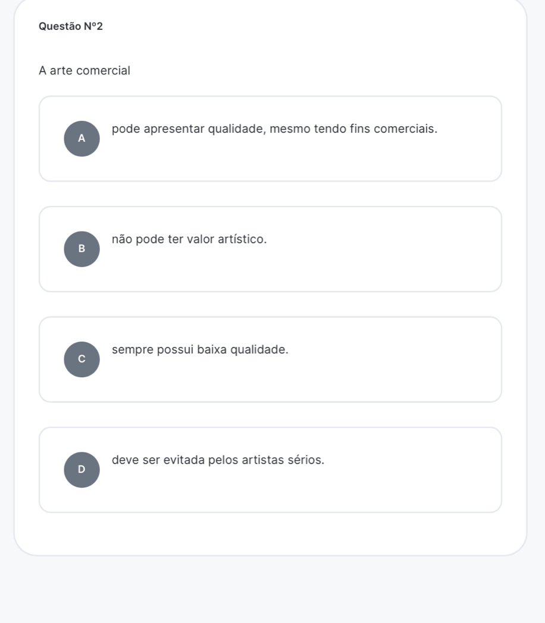Click the word 'sérios' in option D

tap(306, 460)
